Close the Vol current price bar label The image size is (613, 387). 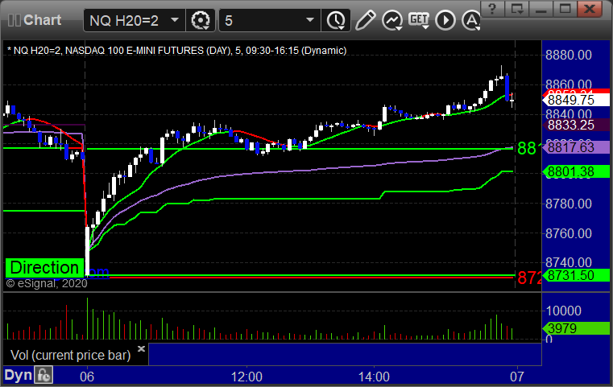pos(141,348)
